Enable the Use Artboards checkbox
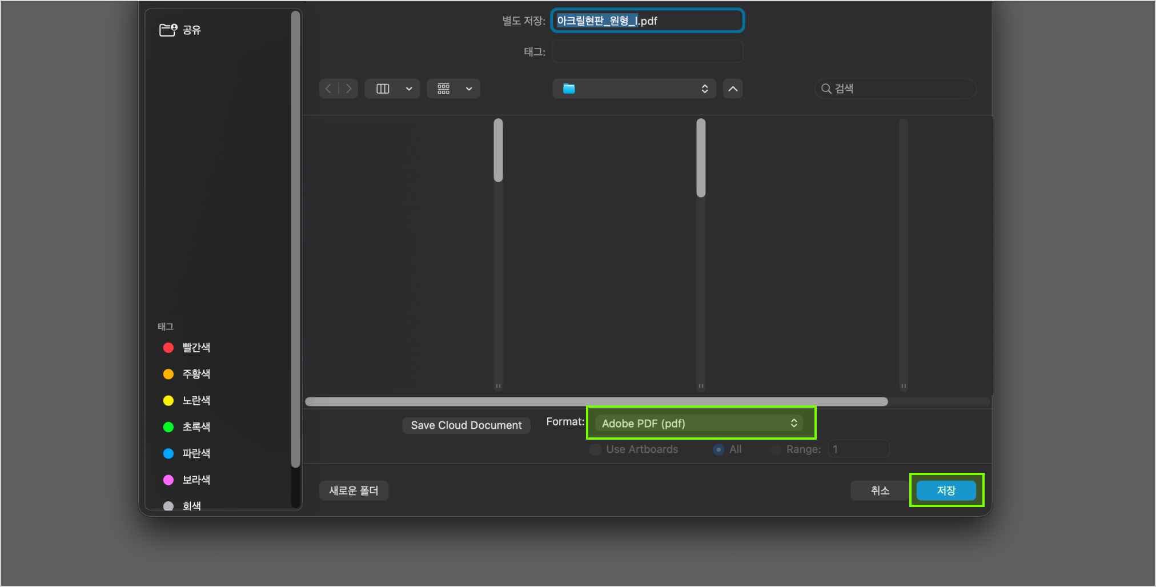This screenshot has height=587, width=1156. [595, 449]
